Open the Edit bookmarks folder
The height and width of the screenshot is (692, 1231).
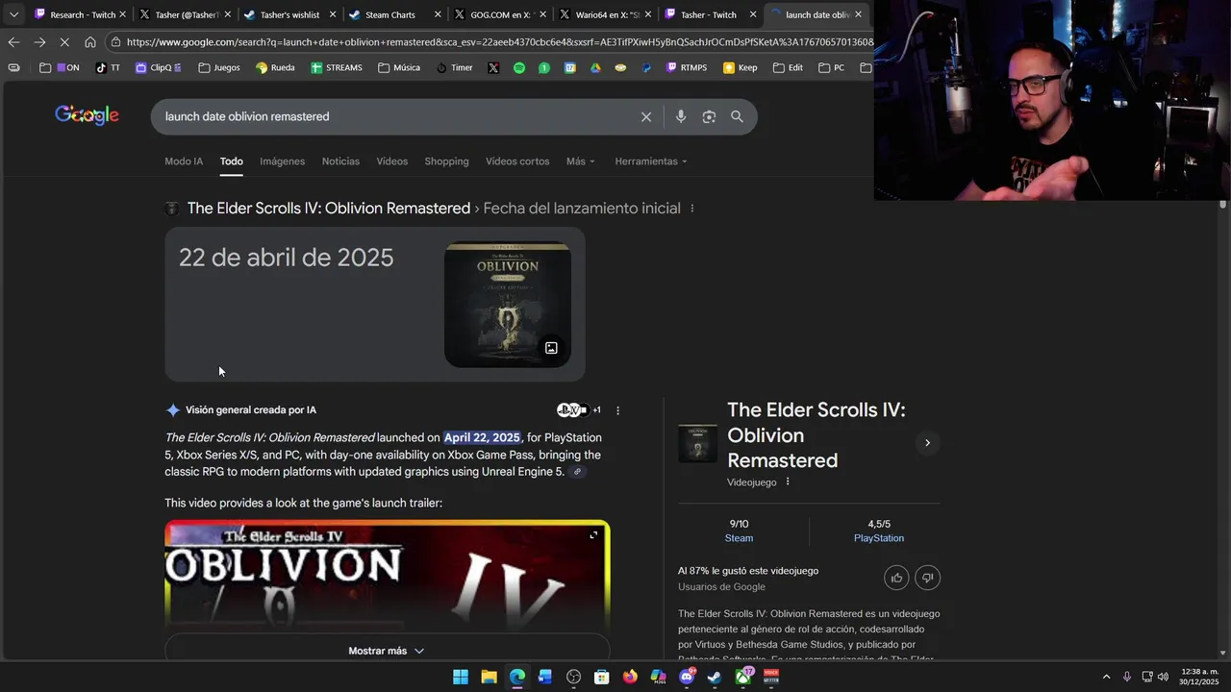coord(788,67)
